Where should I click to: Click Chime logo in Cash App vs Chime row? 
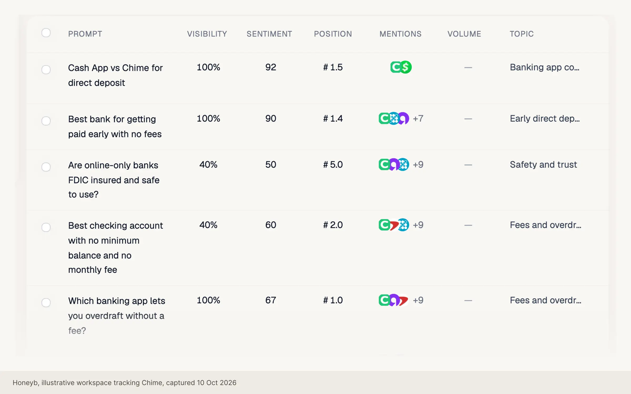coord(396,67)
